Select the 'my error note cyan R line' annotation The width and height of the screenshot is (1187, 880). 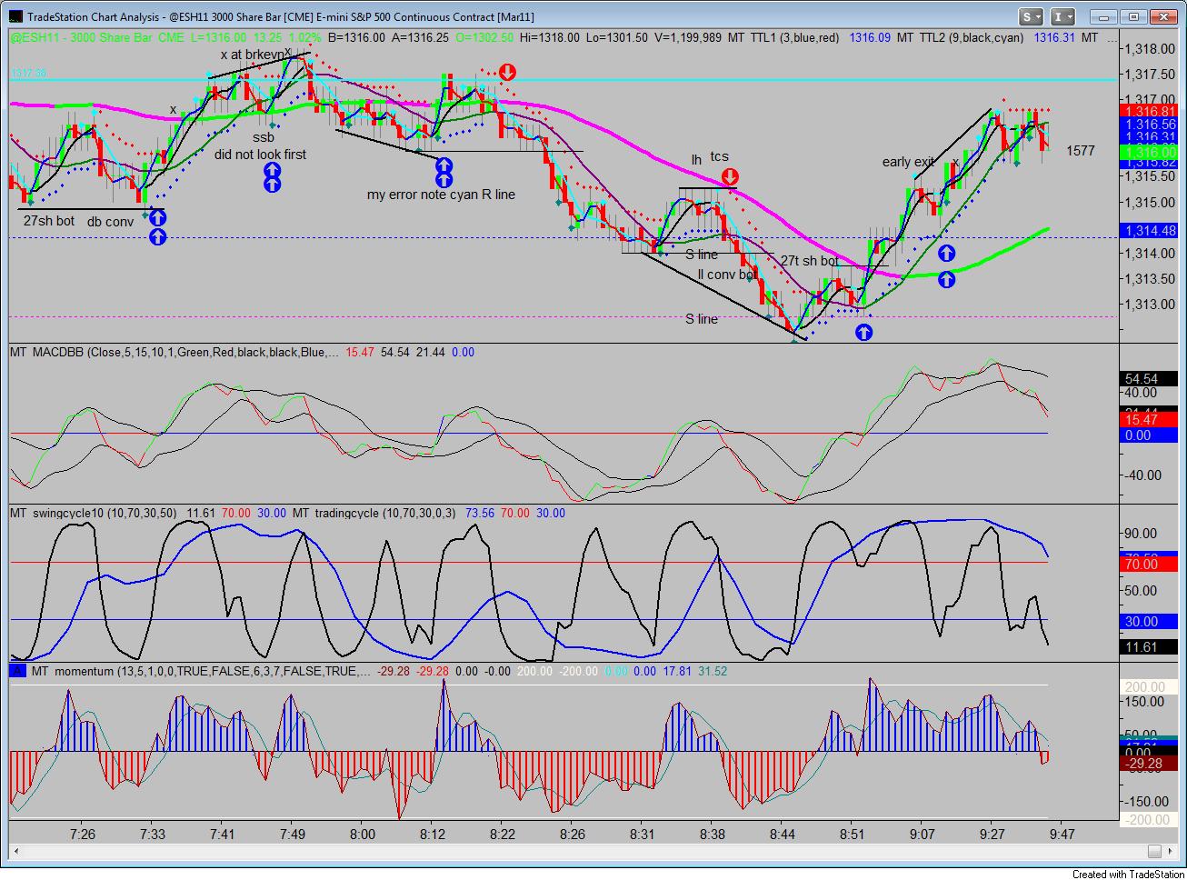(x=441, y=195)
